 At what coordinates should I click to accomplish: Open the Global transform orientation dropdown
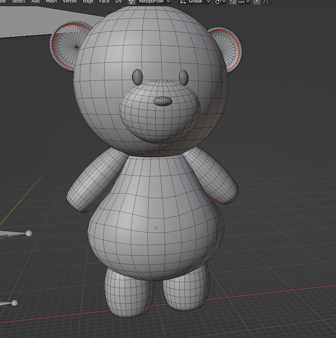coord(195,2)
